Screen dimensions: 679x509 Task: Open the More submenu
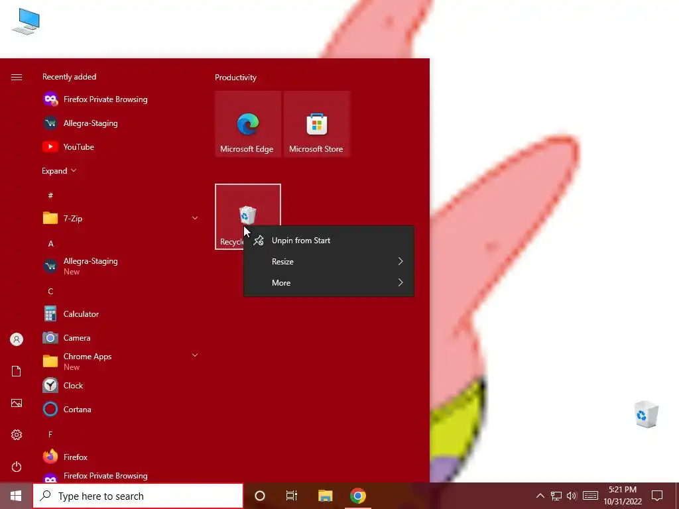coord(329,282)
